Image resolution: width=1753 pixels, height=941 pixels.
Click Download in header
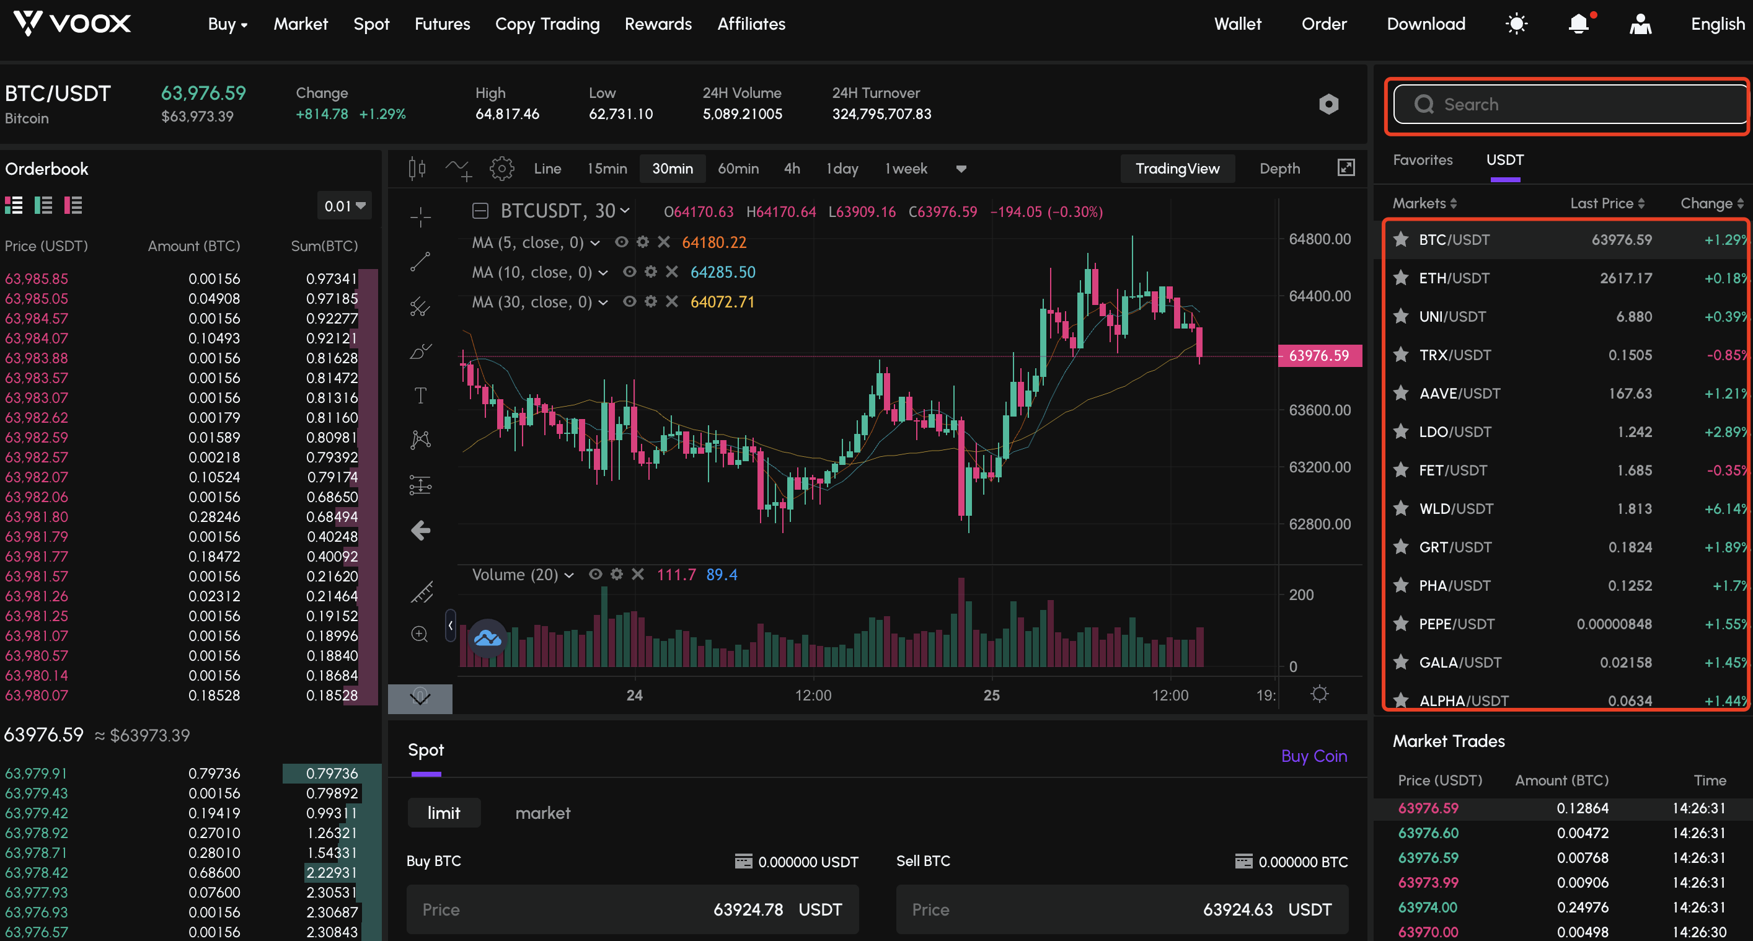[x=1426, y=24]
